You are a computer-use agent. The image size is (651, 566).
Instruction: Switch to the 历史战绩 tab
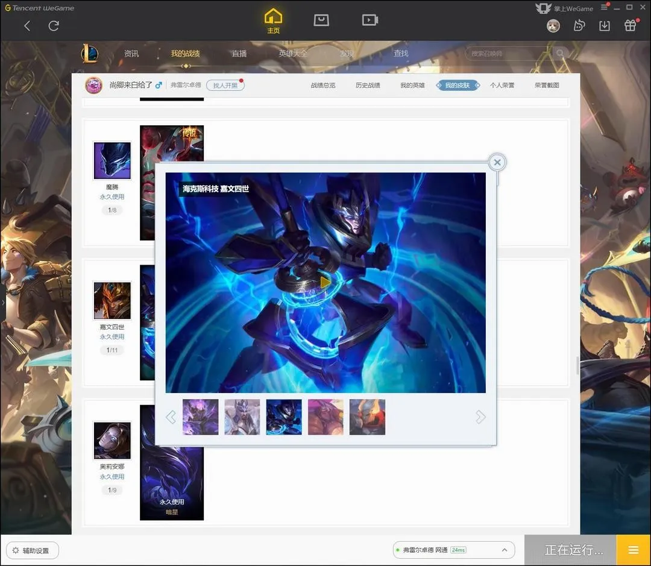368,86
